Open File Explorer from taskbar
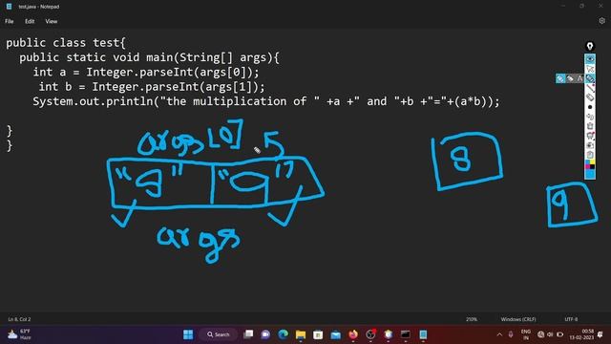Image resolution: width=611 pixels, height=344 pixels. pyautogui.click(x=301, y=334)
